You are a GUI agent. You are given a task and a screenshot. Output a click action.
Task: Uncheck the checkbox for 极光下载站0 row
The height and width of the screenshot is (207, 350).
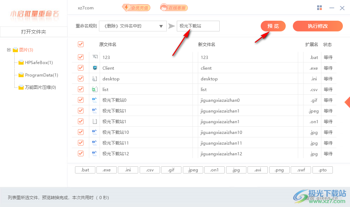coord(81,100)
